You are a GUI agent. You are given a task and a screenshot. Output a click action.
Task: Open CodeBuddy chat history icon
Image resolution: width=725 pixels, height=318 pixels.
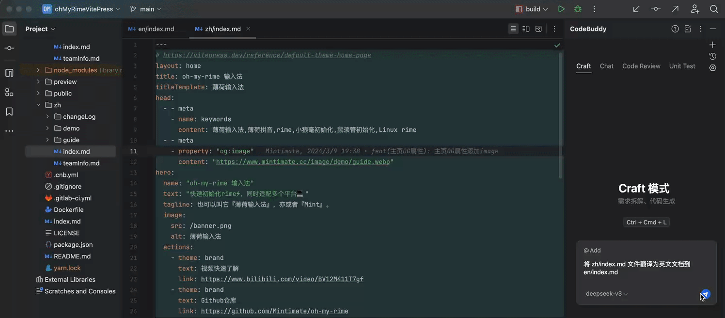712,56
